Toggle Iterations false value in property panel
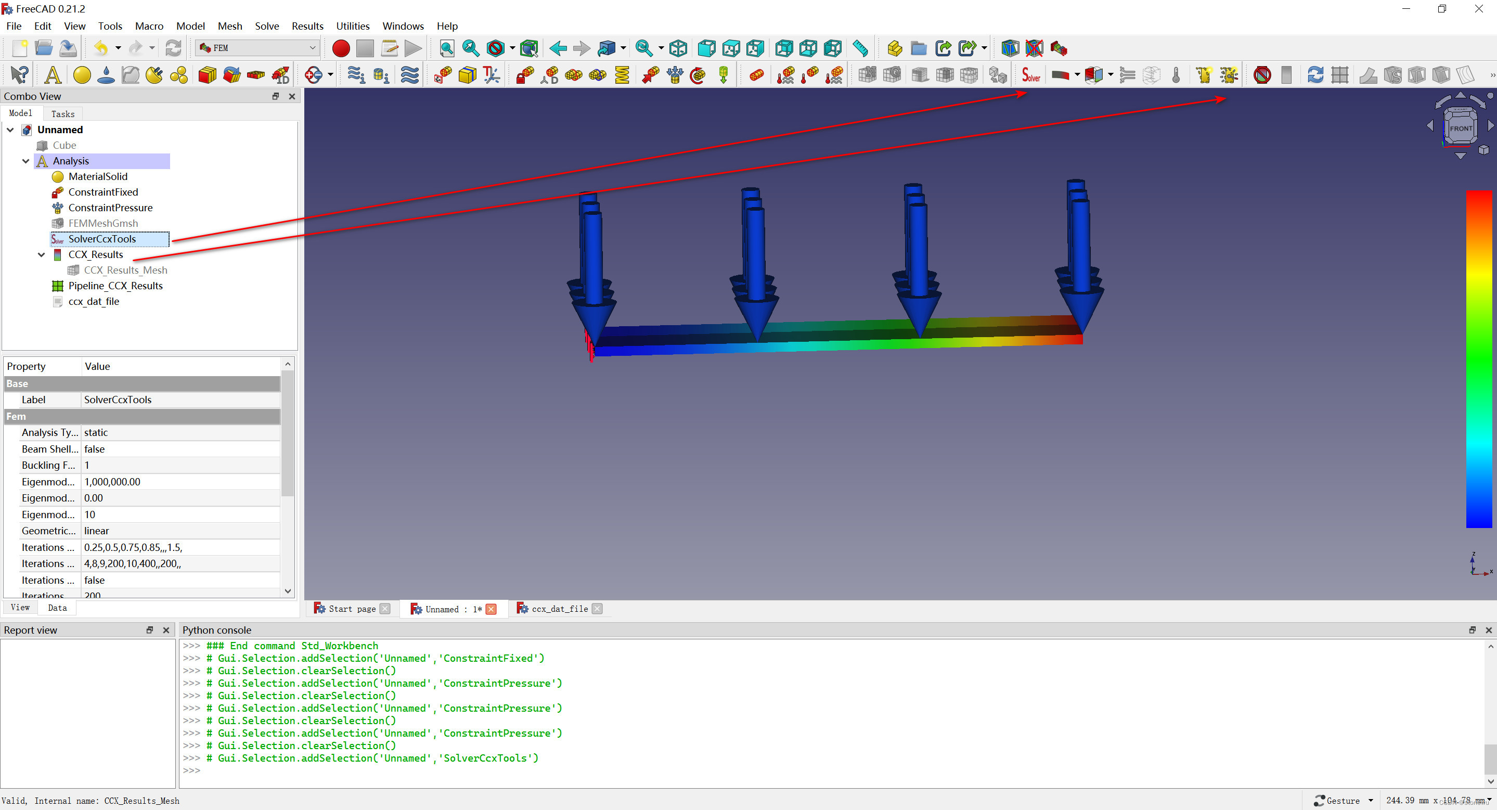This screenshot has width=1497, height=810. (x=94, y=580)
